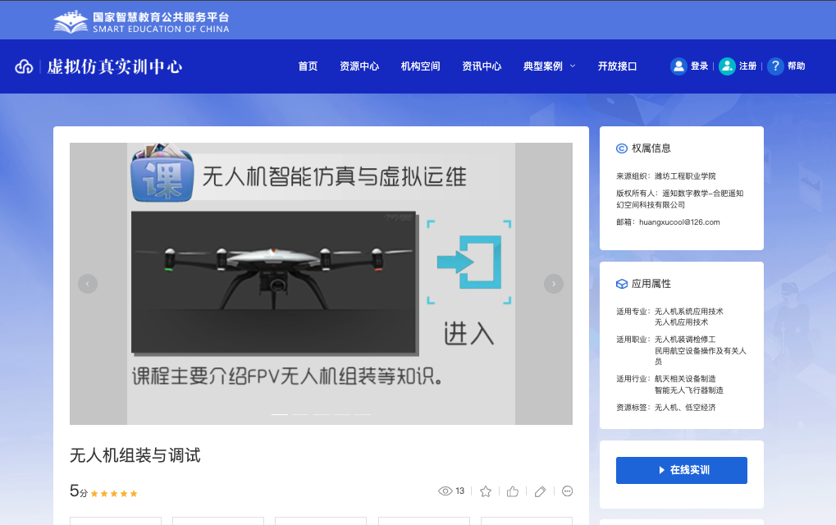Open the 典型案例 menu
Image resolution: width=836 pixels, height=525 pixels.
click(543, 66)
